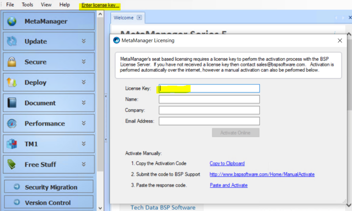Expand the Document section chevron

pyautogui.click(x=84, y=103)
